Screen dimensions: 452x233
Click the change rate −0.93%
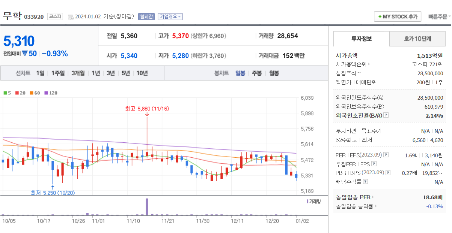pyautogui.click(x=55, y=54)
